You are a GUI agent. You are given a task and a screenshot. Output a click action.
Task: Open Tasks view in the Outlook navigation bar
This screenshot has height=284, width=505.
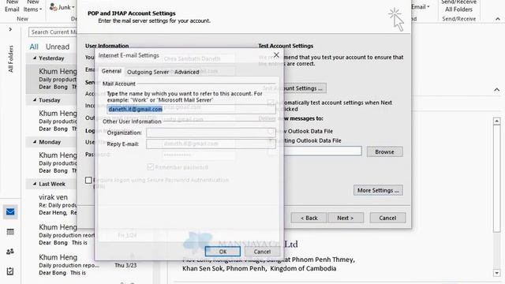click(10, 271)
